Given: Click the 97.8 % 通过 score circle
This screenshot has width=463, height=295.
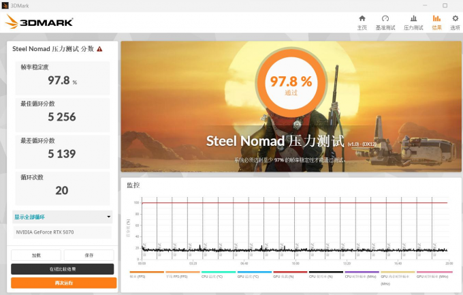Looking at the screenshot, I should pos(291,83).
